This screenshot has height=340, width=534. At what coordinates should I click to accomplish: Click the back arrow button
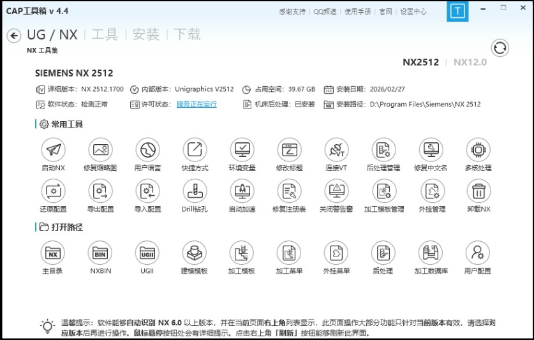coord(14,36)
